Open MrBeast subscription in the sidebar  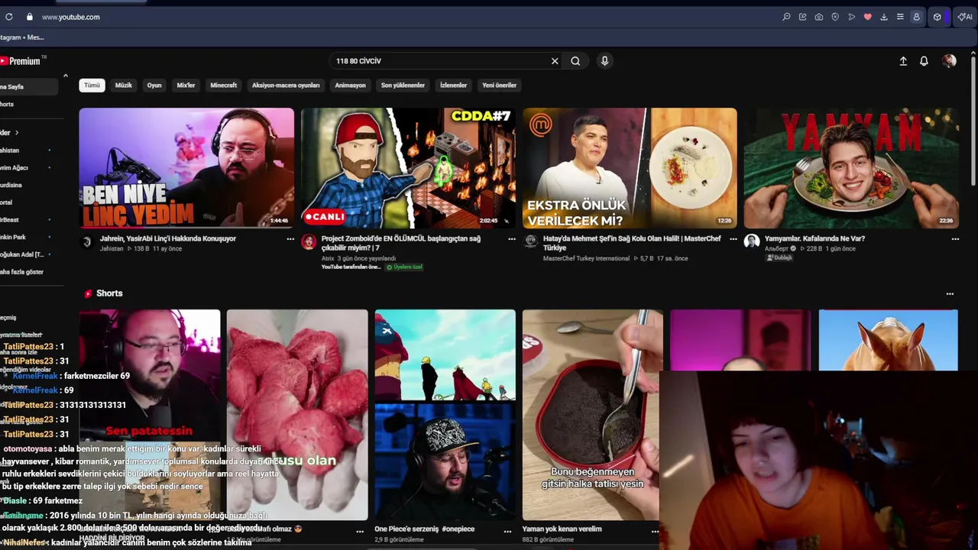(9, 219)
